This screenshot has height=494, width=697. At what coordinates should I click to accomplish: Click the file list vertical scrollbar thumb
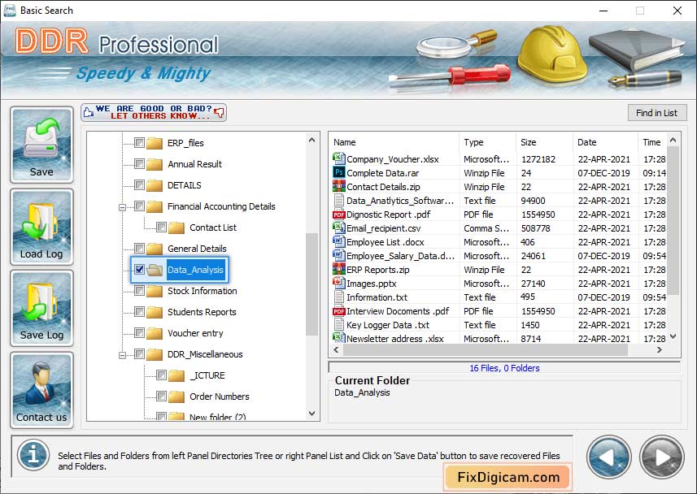[673, 221]
